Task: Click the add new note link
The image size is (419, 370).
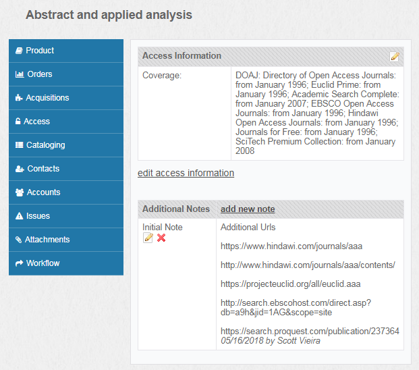Action: (x=248, y=209)
